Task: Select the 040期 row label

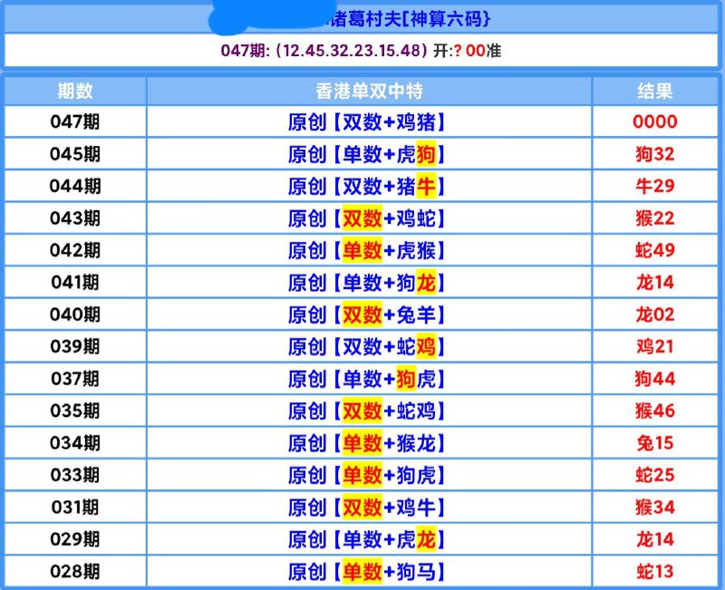Action: pyautogui.click(x=75, y=314)
